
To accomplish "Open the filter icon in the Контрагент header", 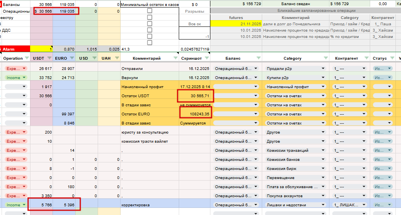I will [367, 58].
